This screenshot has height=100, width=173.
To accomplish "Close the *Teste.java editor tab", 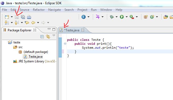I will coord(83,30).
